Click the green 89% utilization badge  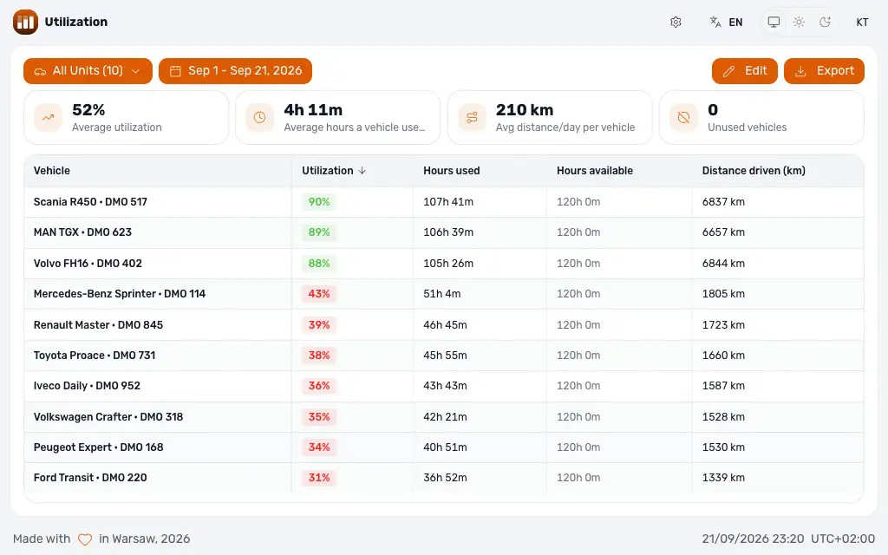tap(319, 232)
